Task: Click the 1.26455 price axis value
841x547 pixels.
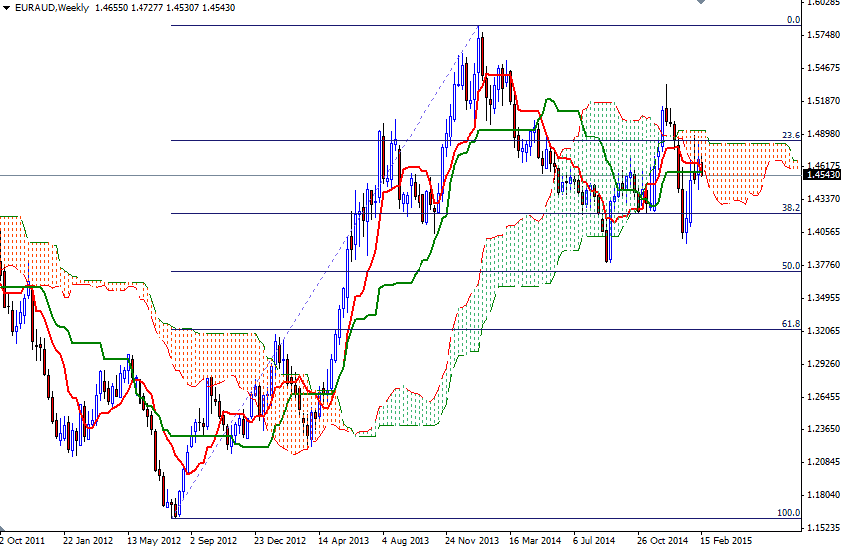Action: click(823, 397)
